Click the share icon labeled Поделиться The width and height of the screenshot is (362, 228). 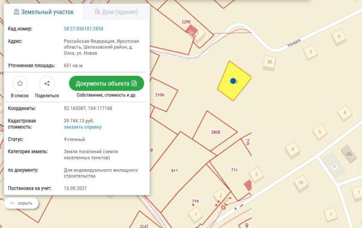[47, 83]
